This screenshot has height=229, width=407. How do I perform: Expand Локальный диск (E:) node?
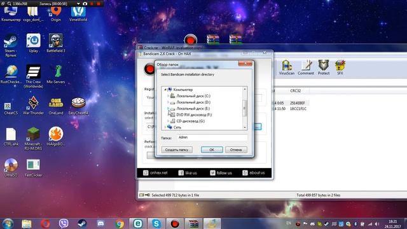168,109
